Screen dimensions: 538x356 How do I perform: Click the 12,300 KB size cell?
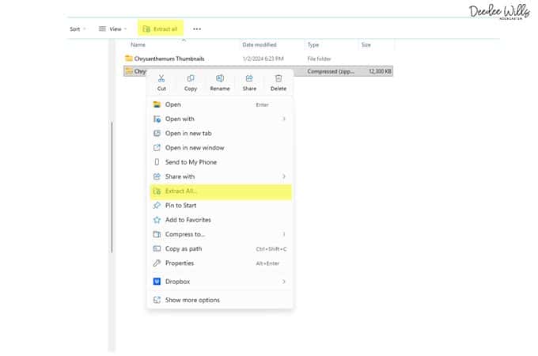click(x=380, y=71)
